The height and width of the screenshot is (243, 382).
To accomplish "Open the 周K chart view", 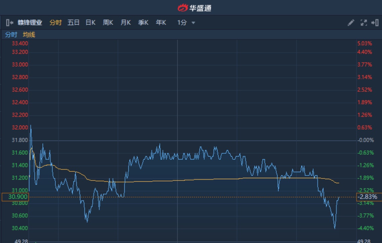I will (x=108, y=23).
